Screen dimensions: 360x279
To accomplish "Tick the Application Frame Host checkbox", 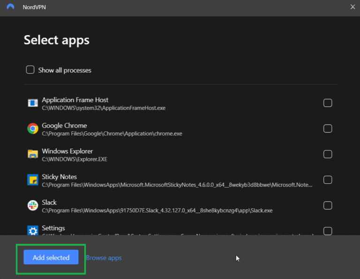I will [328, 103].
